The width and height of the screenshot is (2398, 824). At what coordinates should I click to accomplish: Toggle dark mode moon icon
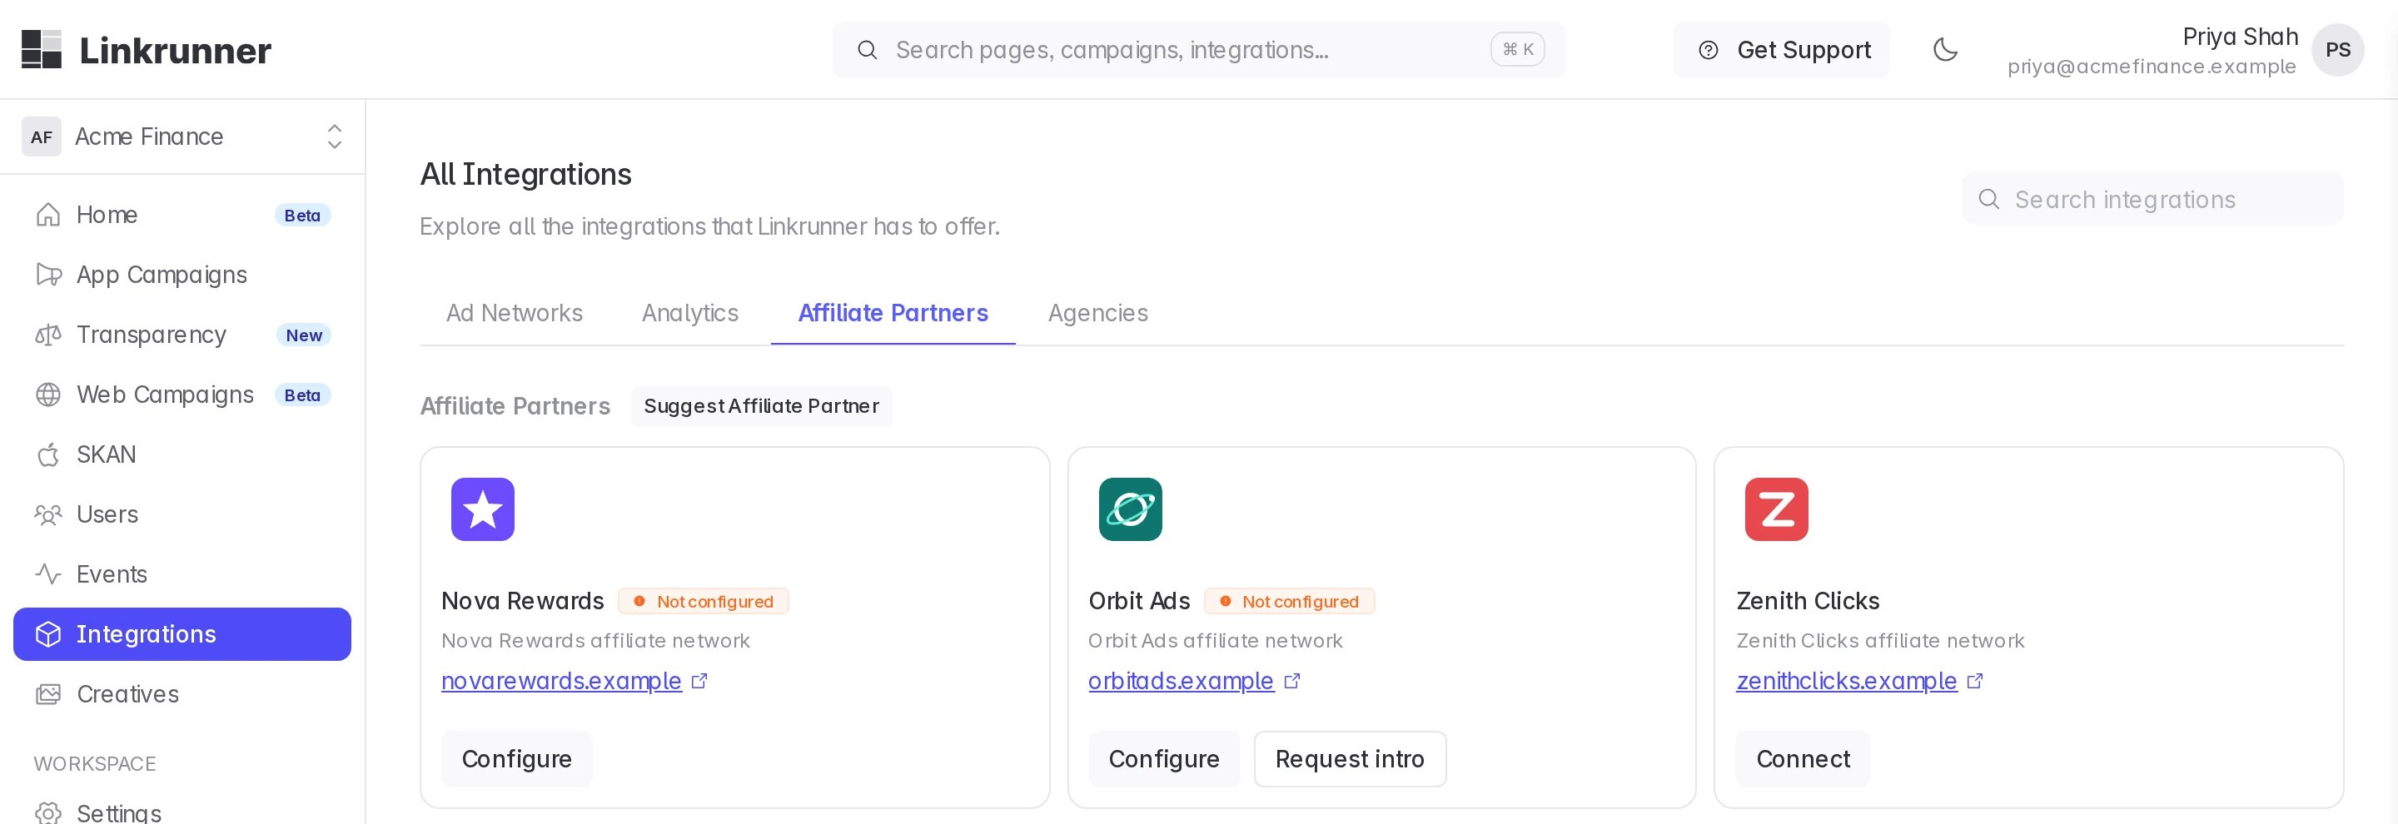(x=1946, y=49)
